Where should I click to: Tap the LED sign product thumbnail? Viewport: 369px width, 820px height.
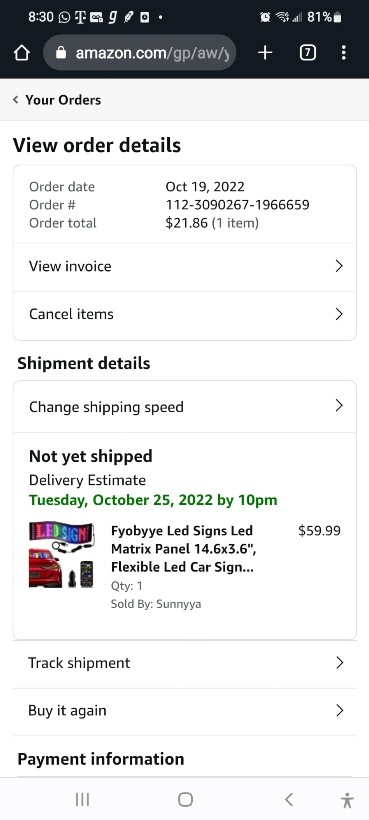click(61, 555)
